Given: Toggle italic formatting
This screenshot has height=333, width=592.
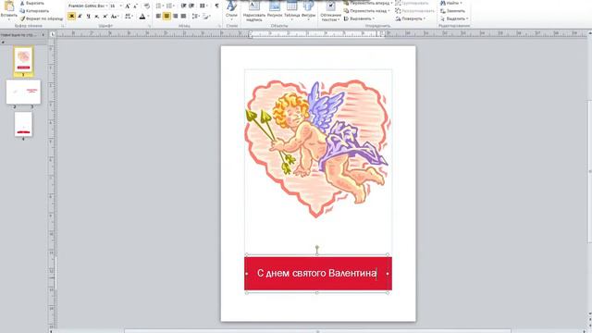Looking at the screenshot, I should (80, 17).
